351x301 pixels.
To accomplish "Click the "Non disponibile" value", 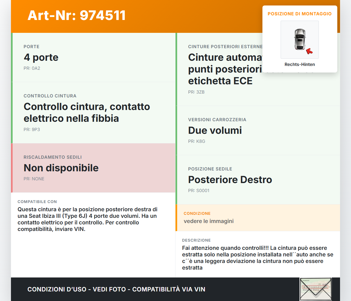I will pyautogui.click(x=61, y=168).
